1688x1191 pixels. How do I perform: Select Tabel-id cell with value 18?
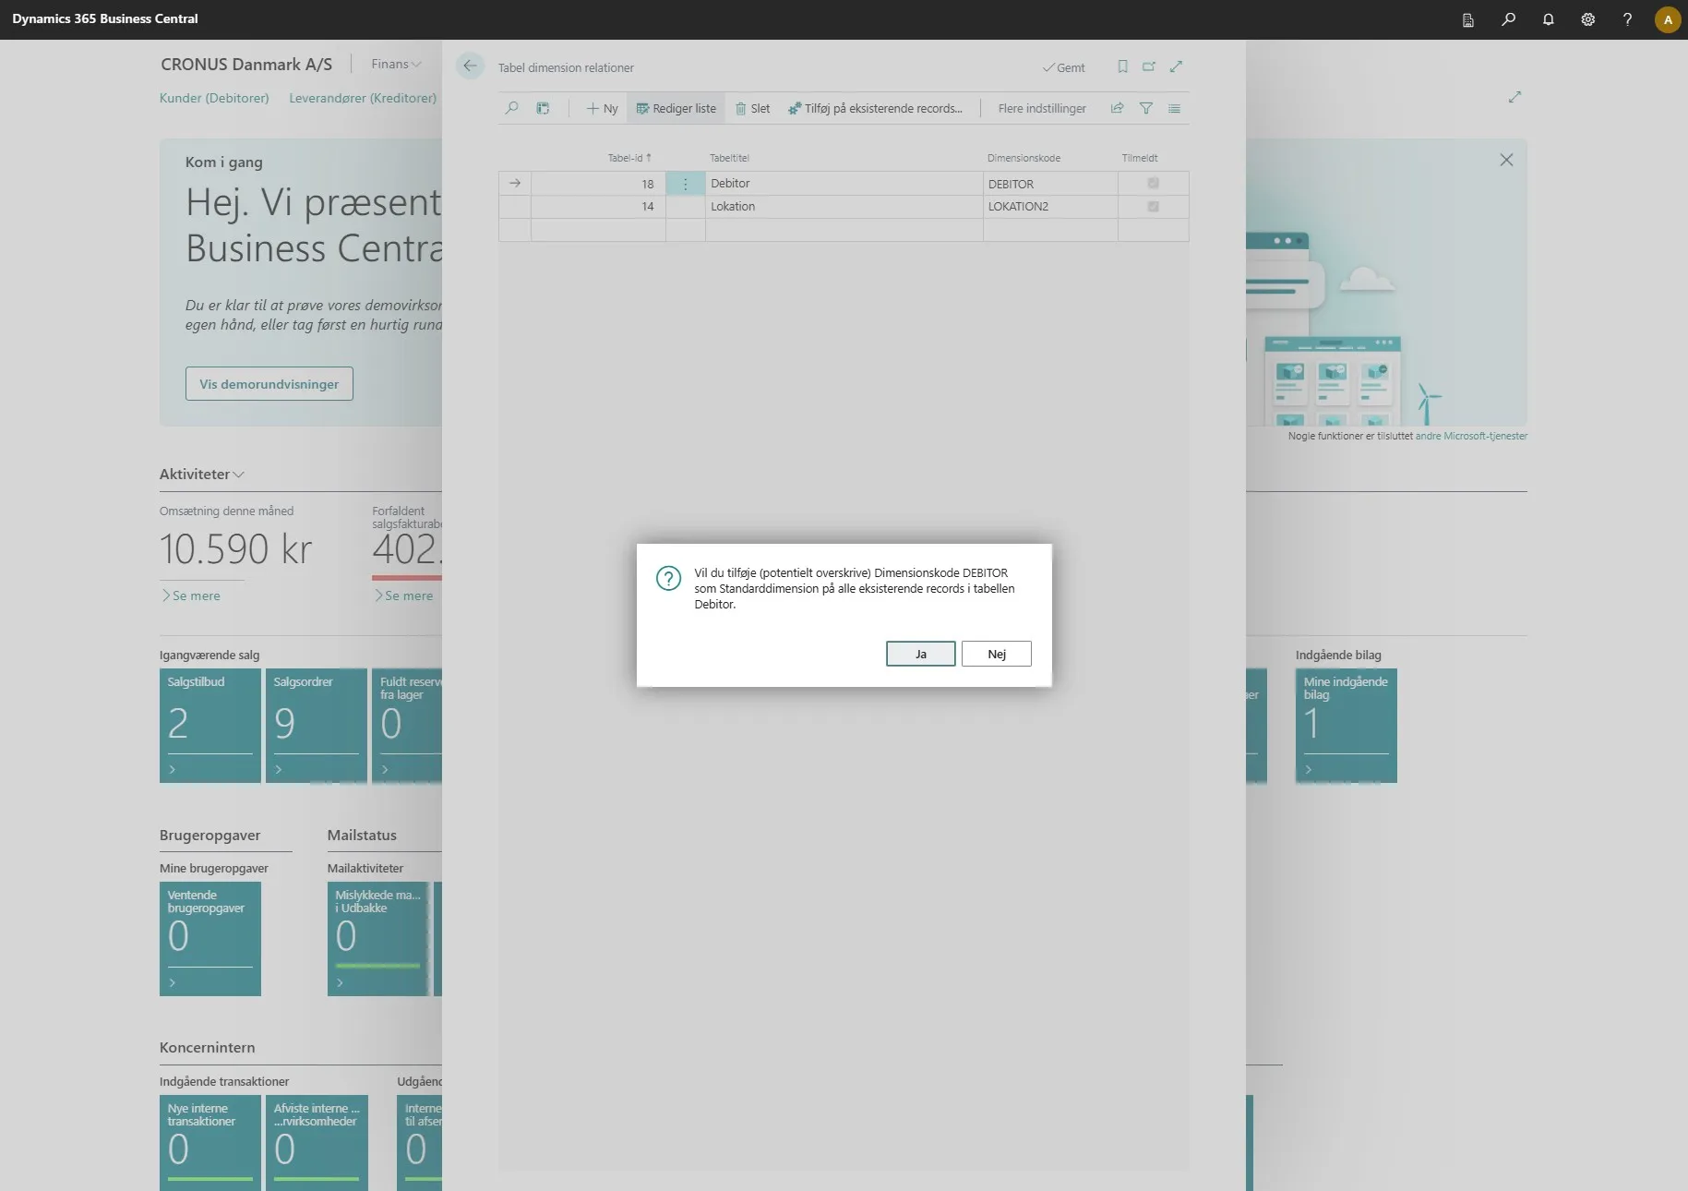tap(598, 184)
